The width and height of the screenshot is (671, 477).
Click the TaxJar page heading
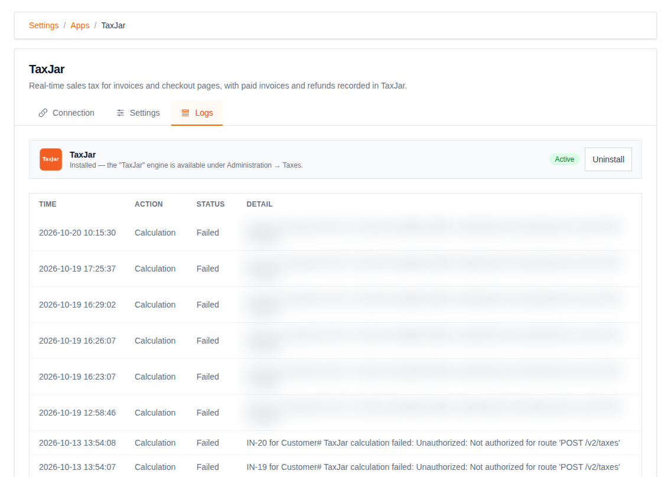click(47, 69)
